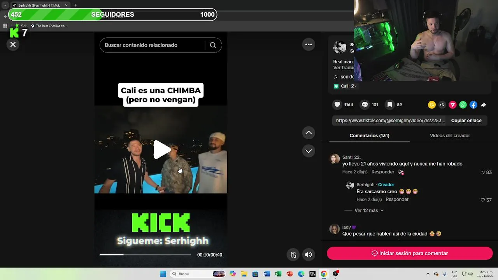
Task: Open browser apps grid icon
Action: (5, 26)
